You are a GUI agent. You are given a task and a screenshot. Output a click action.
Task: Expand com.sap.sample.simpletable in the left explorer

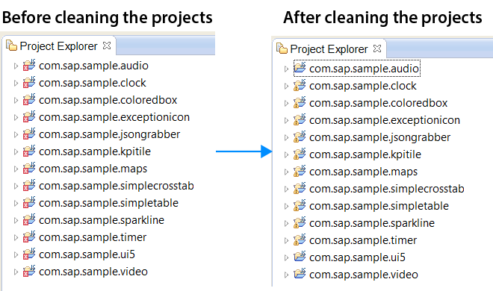coord(16,204)
